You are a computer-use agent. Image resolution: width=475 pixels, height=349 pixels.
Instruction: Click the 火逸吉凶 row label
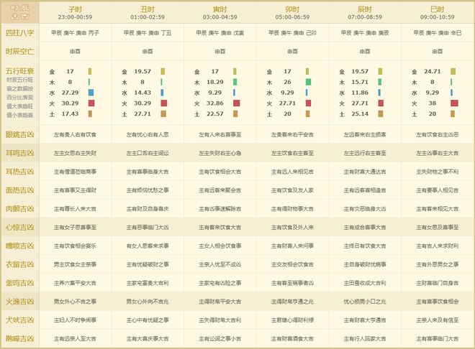(x=19, y=302)
